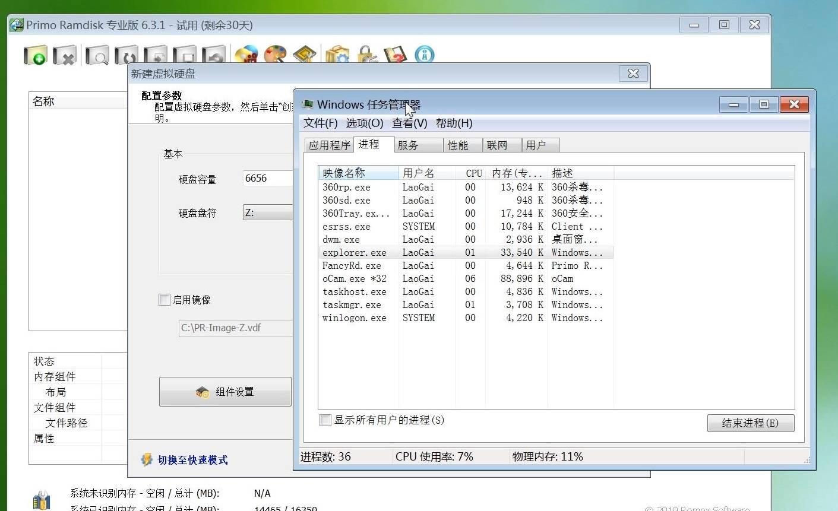Click the lightning icon beside 切换至快速模式
This screenshot has height=511, width=838.
point(147,460)
